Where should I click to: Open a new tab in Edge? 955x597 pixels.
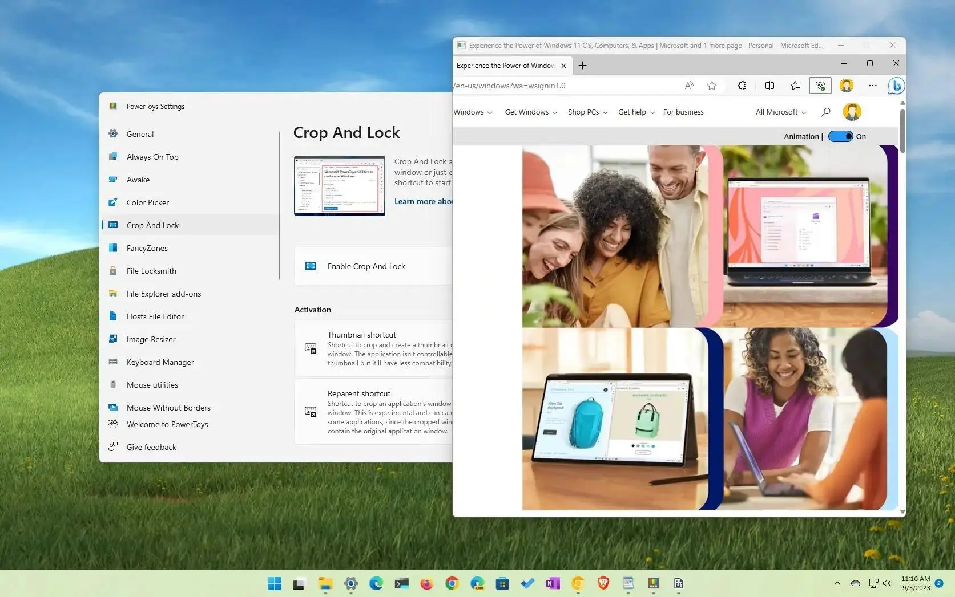pos(582,66)
